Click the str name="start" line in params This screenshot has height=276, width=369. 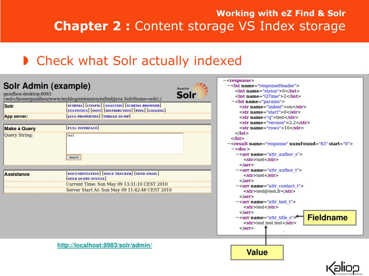click(x=270, y=112)
